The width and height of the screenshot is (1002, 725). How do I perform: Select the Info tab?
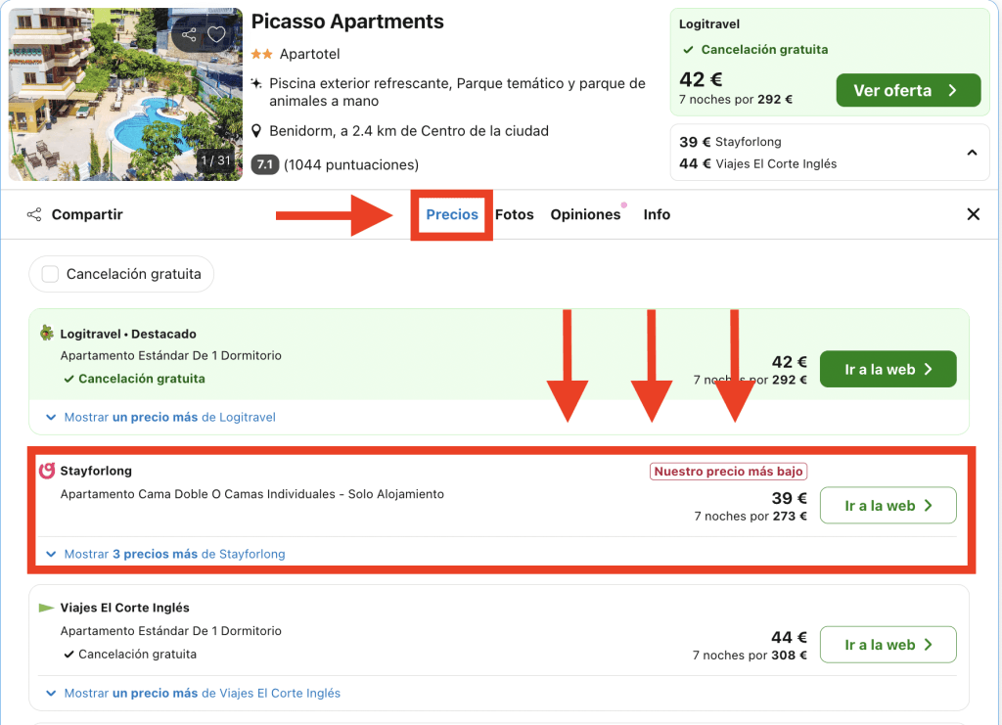coord(657,214)
